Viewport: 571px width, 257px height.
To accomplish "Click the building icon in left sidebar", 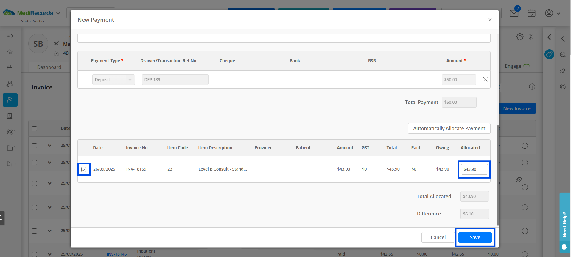I will [10, 116].
